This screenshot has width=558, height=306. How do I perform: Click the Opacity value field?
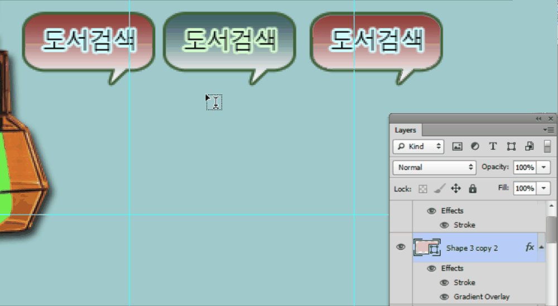tap(525, 167)
